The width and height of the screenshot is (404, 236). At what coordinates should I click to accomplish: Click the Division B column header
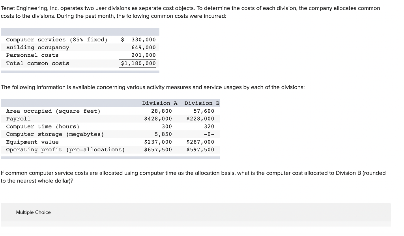coord(201,103)
